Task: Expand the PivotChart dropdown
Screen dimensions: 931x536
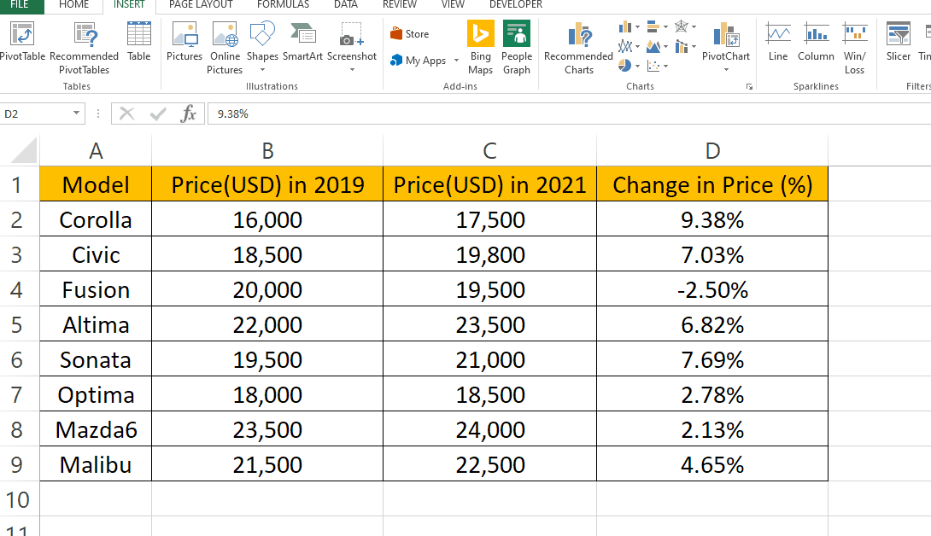Action: point(726,69)
